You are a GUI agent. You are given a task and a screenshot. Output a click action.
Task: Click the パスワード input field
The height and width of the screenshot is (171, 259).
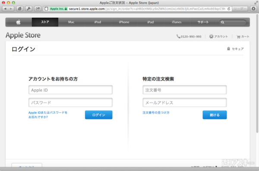tap(70, 103)
